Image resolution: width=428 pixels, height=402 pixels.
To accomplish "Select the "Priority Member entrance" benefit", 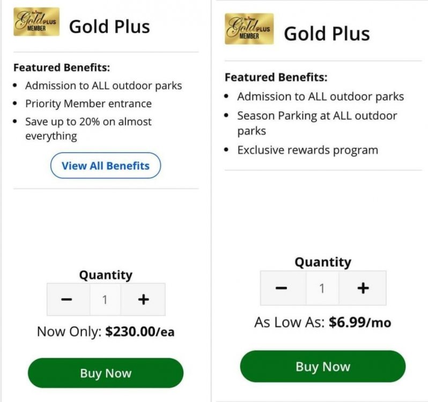I will (88, 103).
